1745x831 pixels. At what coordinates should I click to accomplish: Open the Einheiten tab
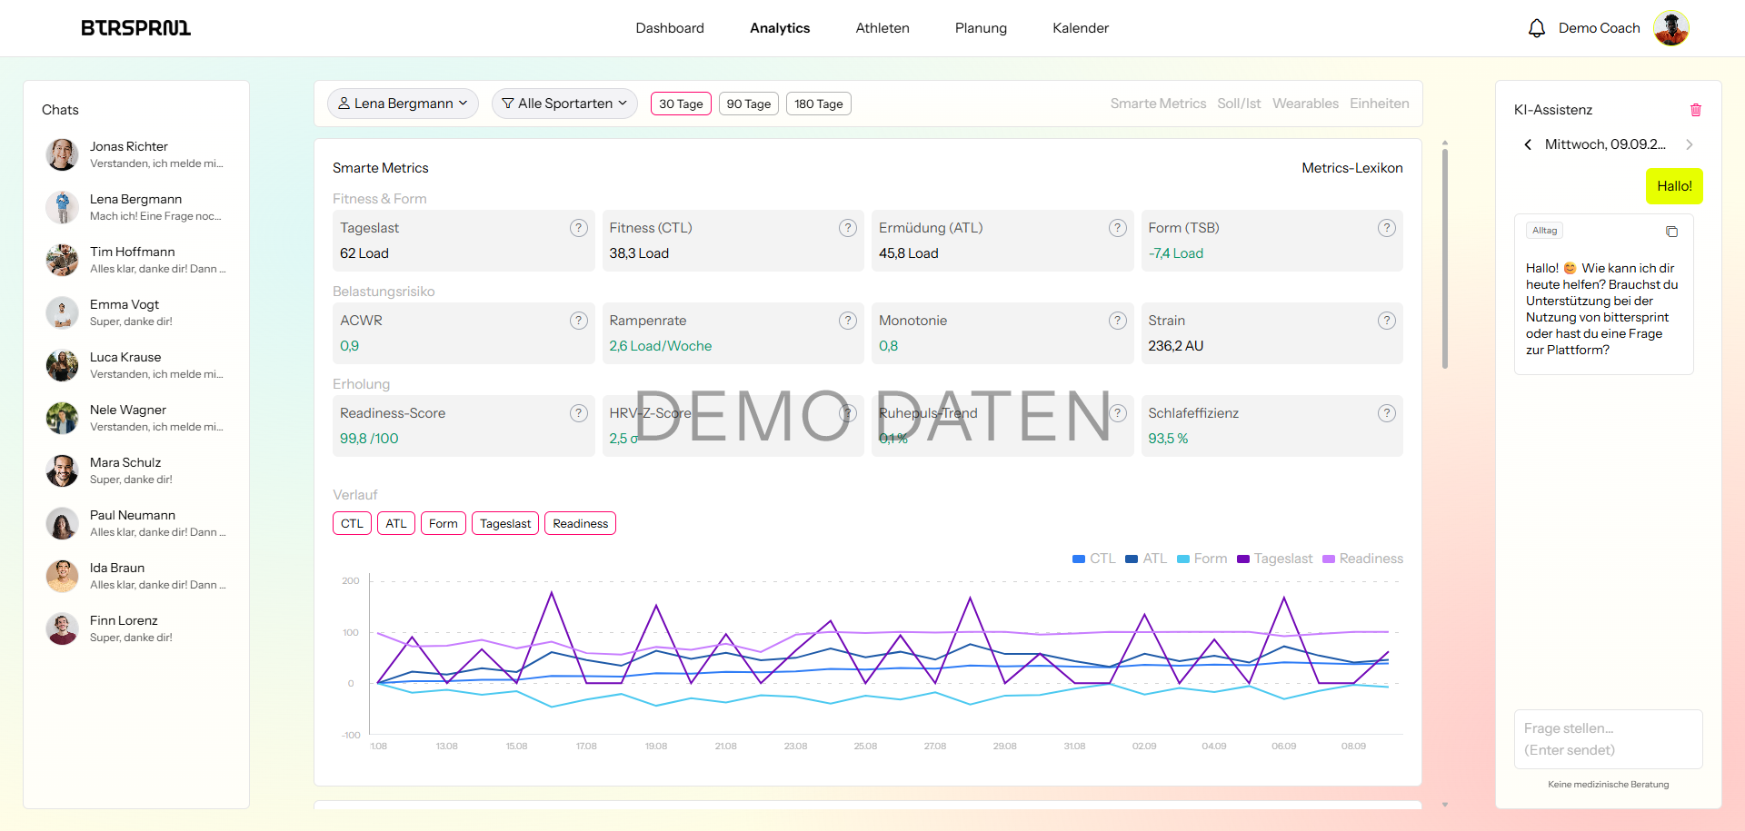[x=1380, y=104]
